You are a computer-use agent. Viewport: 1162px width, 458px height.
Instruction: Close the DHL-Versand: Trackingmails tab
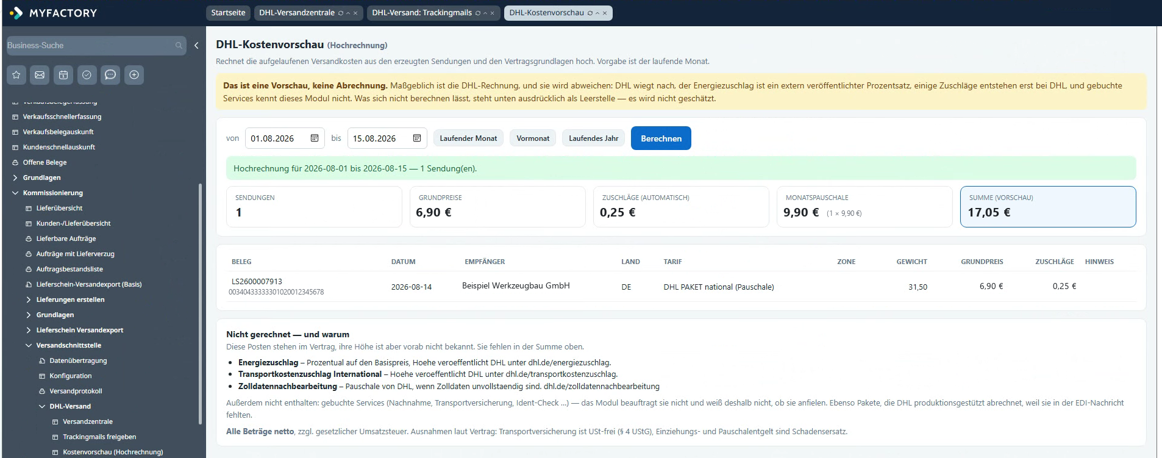[493, 13]
